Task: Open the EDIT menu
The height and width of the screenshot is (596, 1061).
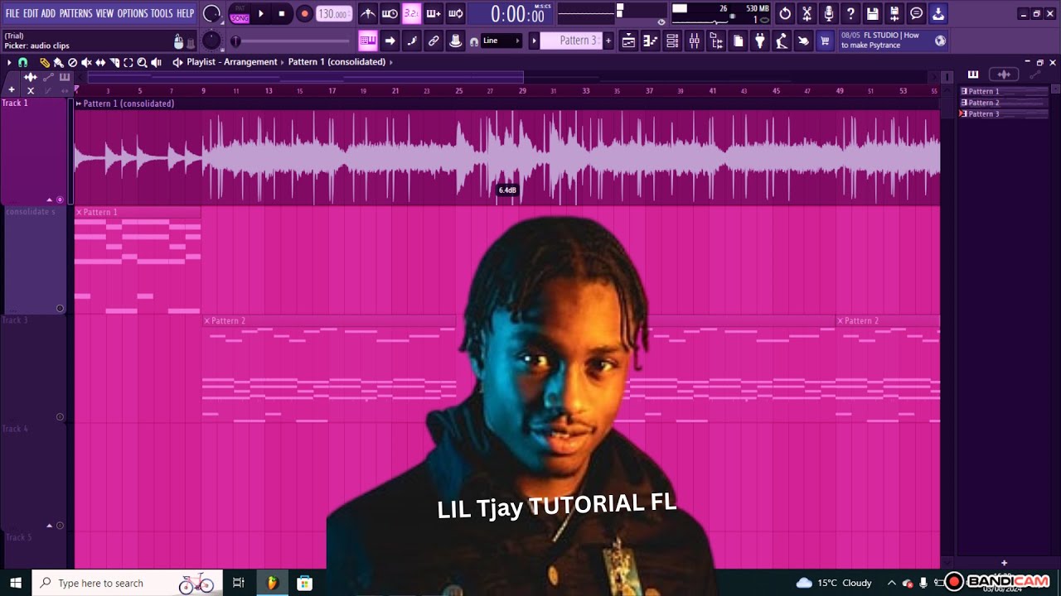Action: pyautogui.click(x=31, y=13)
